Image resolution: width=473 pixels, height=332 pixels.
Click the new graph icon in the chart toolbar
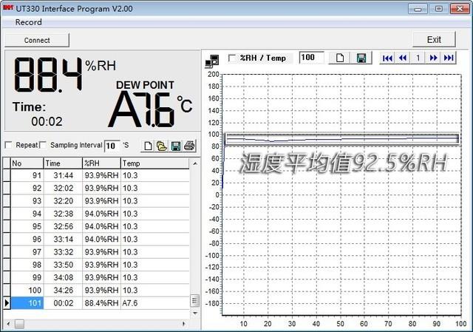click(x=341, y=58)
